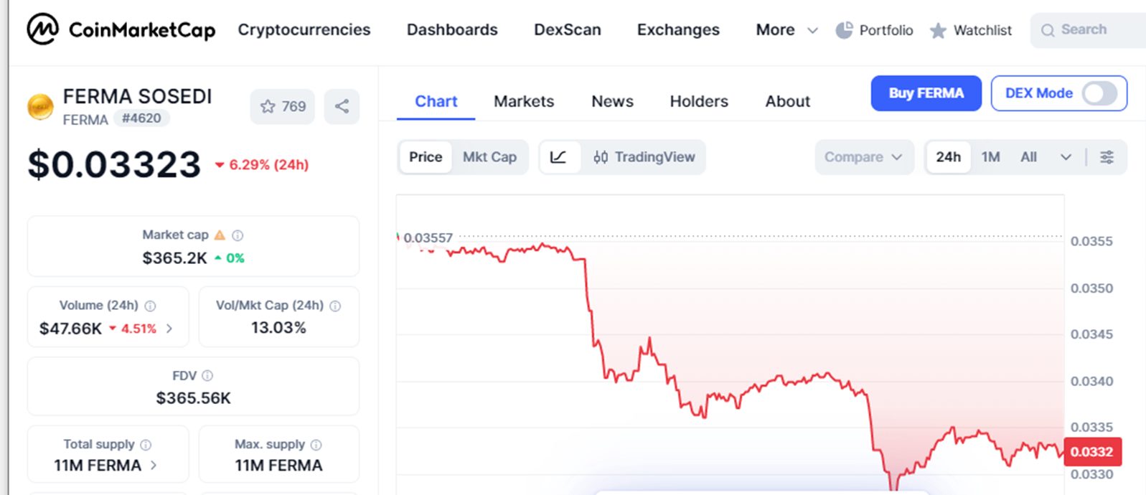Open the Markets tab
The width and height of the screenshot is (1146, 495).
coord(524,102)
